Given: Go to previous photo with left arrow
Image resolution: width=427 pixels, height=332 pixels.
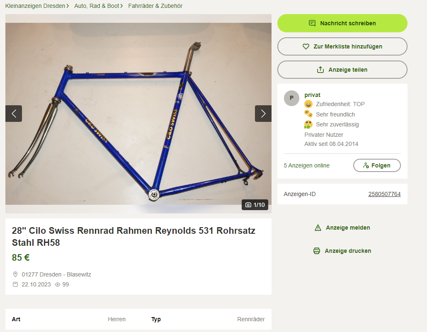Looking at the screenshot, I should coord(14,114).
